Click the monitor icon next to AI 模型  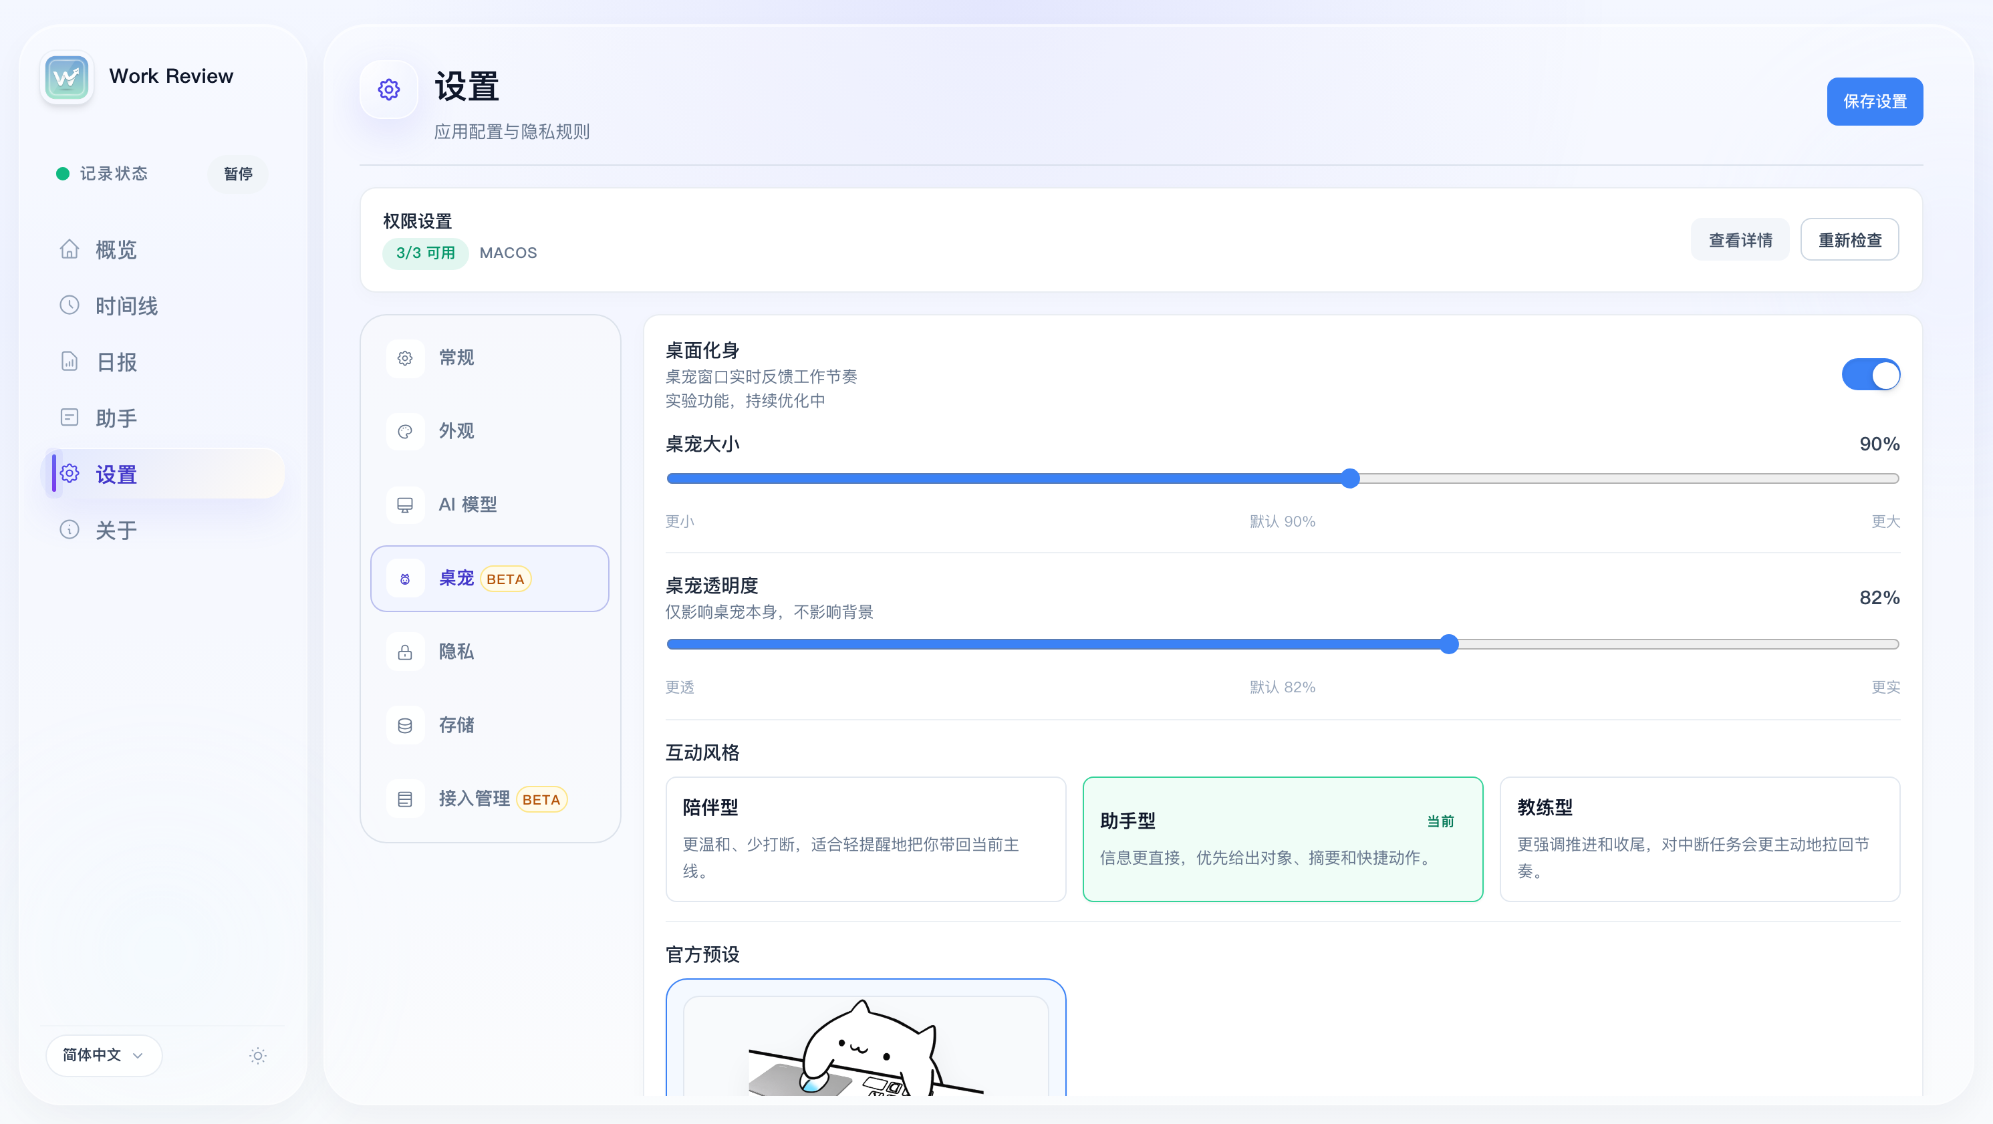click(x=404, y=505)
